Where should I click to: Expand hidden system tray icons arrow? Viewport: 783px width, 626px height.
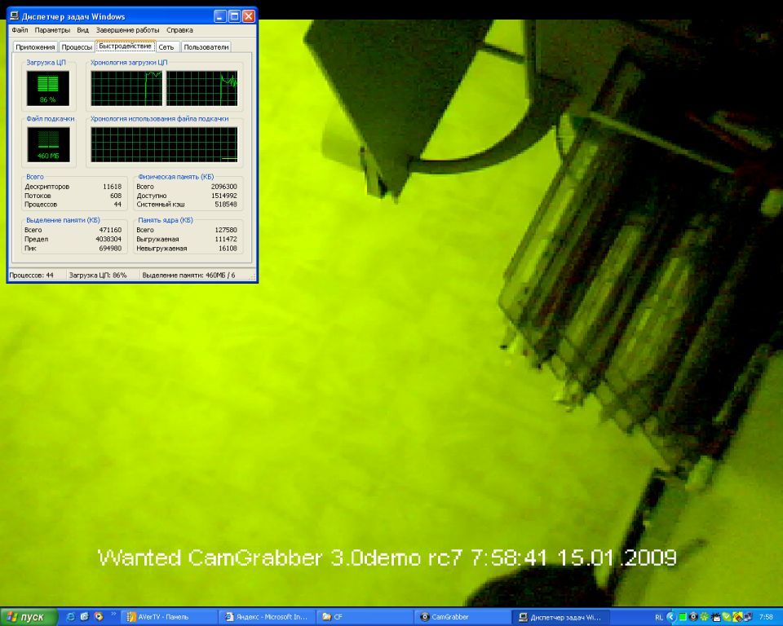[671, 617]
